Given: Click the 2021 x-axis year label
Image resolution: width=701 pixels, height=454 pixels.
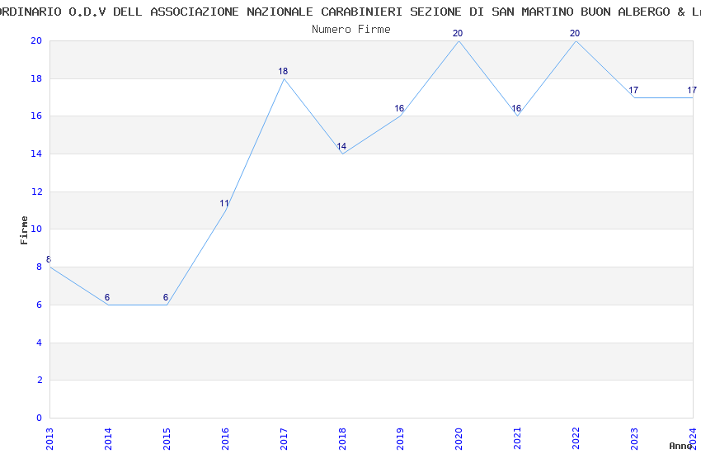Looking at the screenshot, I should point(518,438).
